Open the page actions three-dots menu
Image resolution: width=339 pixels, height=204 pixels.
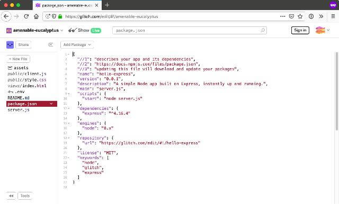coord(282,16)
